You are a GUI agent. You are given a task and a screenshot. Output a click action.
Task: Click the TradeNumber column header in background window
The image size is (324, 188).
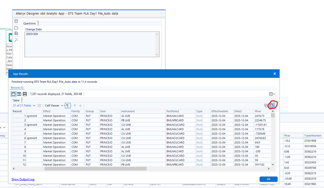tap(313, 136)
